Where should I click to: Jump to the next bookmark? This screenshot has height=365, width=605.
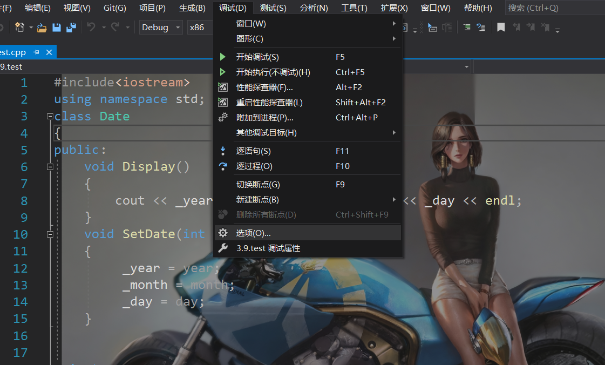[x=531, y=27]
